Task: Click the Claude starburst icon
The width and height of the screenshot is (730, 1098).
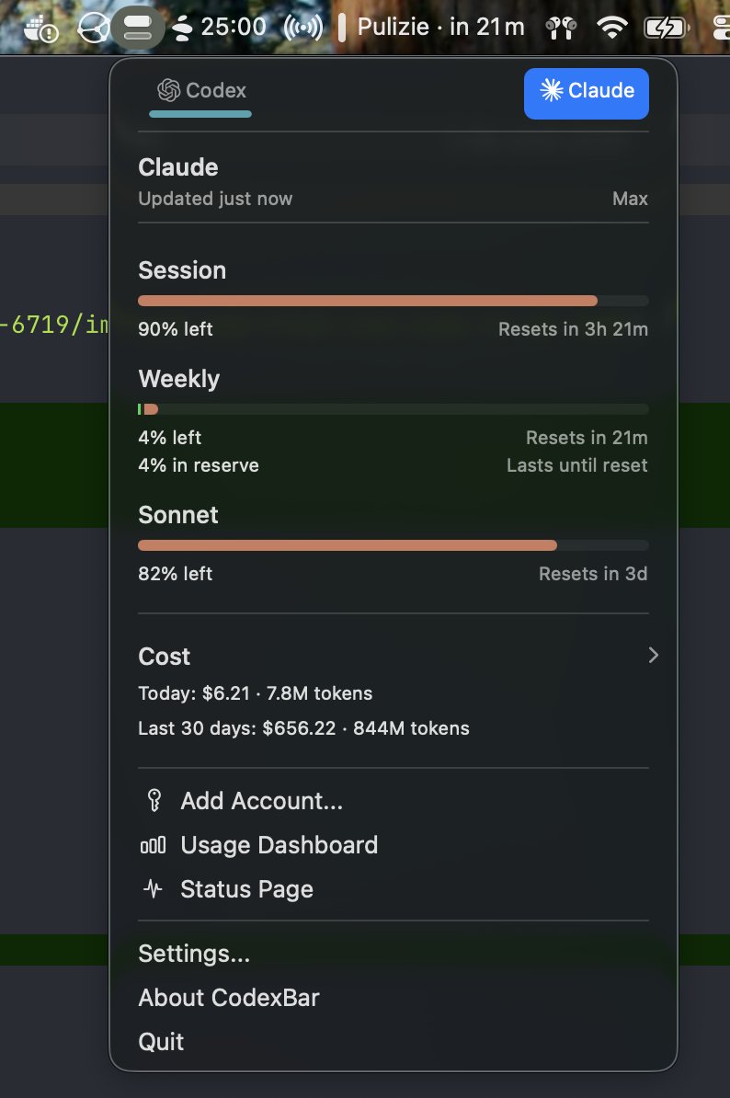Action: click(552, 89)
